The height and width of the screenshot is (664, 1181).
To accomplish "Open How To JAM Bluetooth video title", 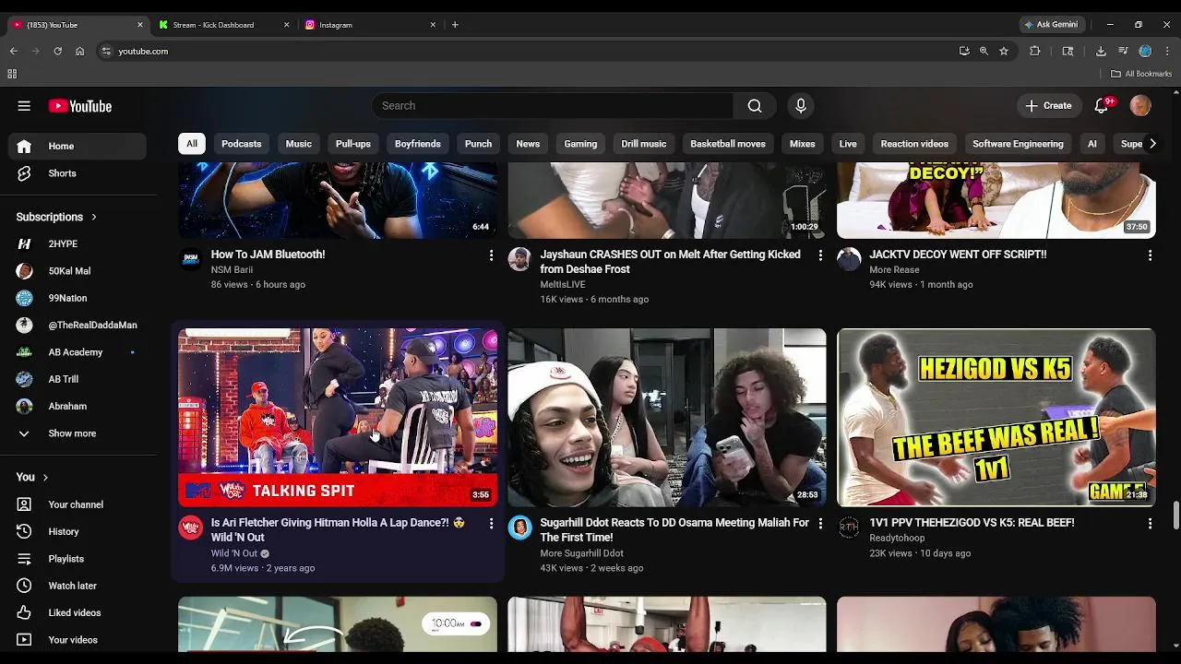I will (x=268, y=255).
